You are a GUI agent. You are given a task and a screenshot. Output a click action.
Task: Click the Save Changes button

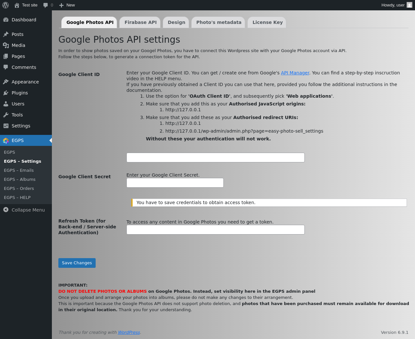pos(77,263)
